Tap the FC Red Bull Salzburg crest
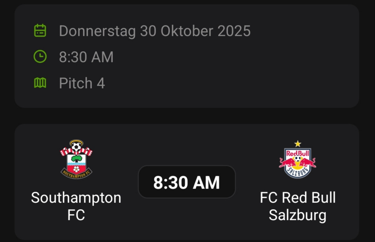 point(298,161)
